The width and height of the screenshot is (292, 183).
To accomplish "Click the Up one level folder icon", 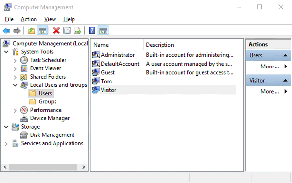I will coord(32,31).
